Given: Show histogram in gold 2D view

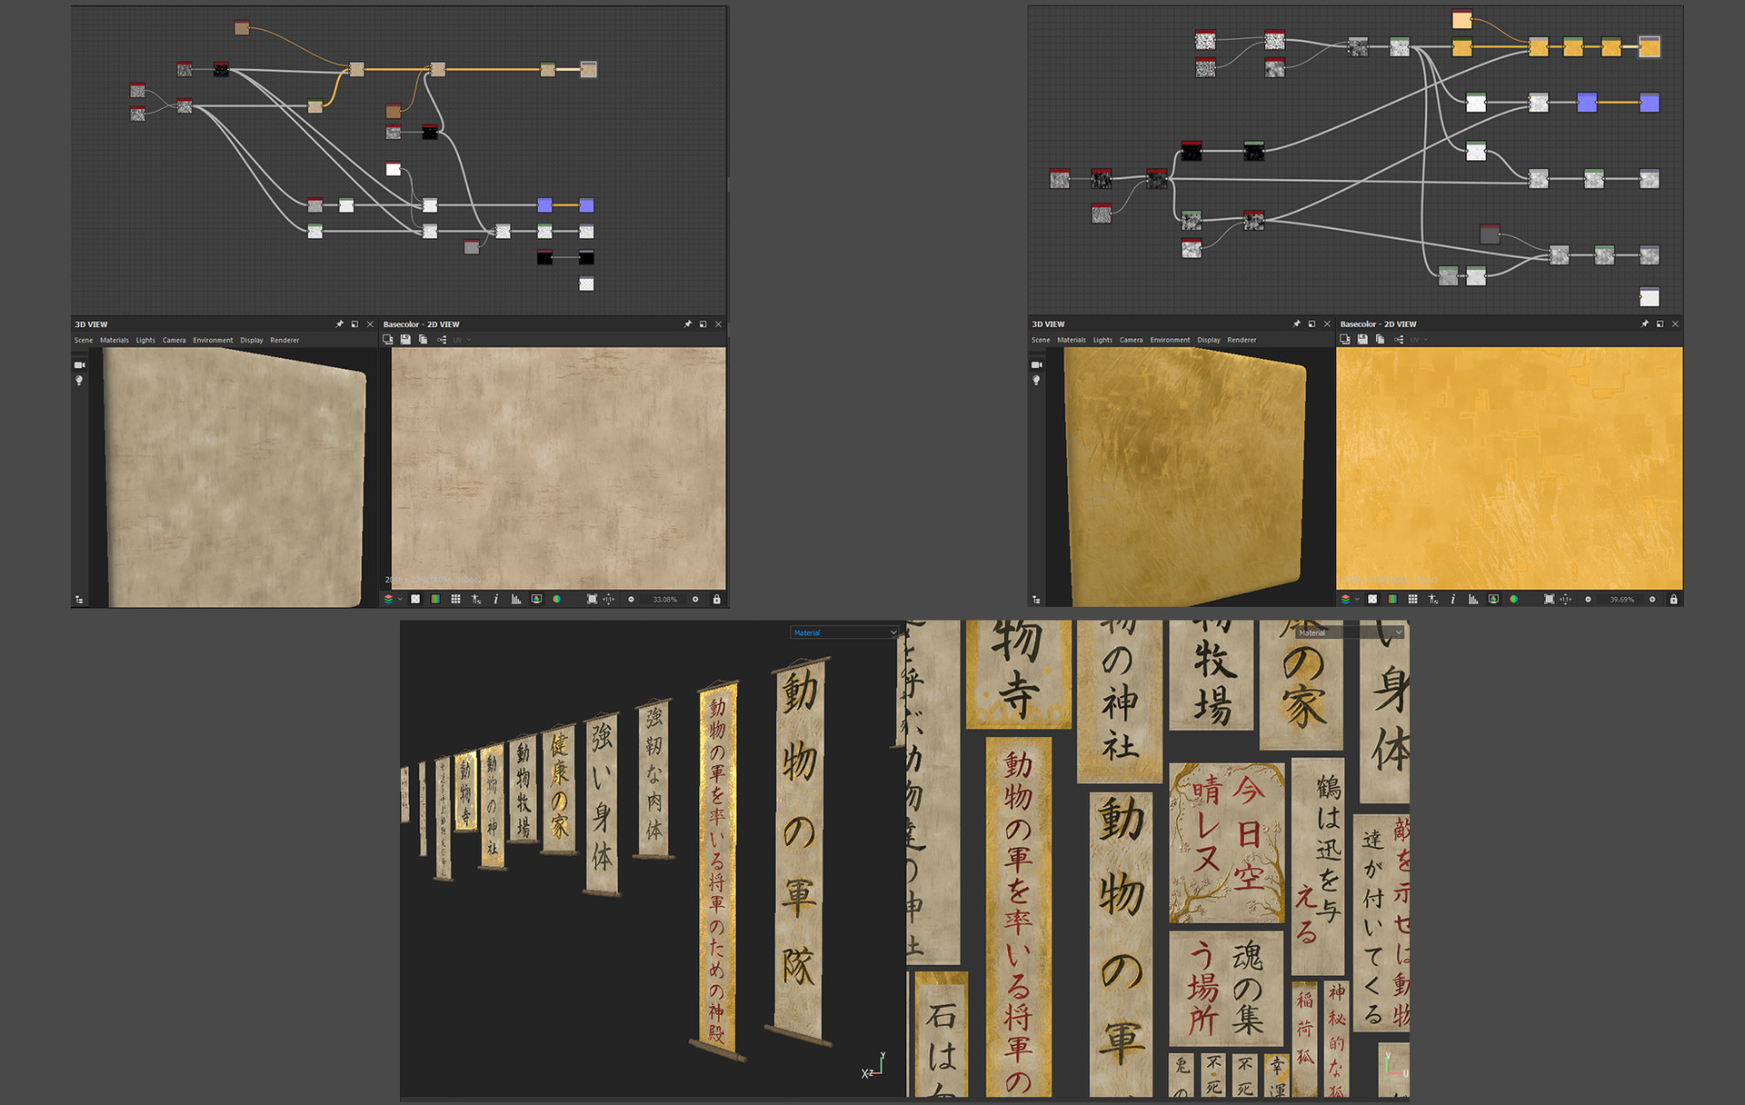Looking at the screenshot, I should [x=1472, y=600].
